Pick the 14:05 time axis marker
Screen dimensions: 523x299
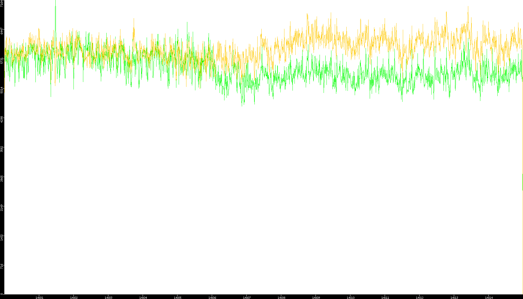coord(178,297)
